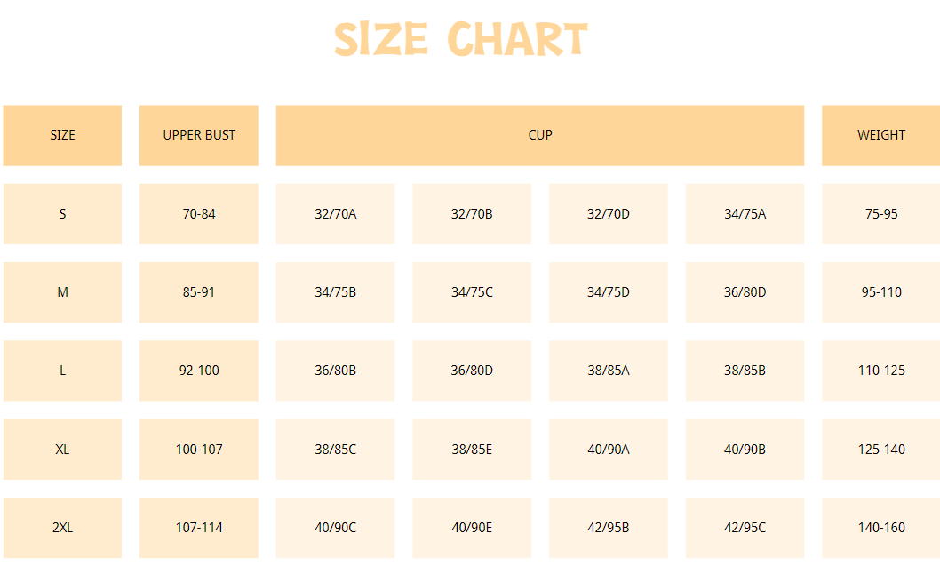940x566 pixels.
Task: Click the 92-100 upper bust cell
Action: pyautogui.click(x=199, y=371)
